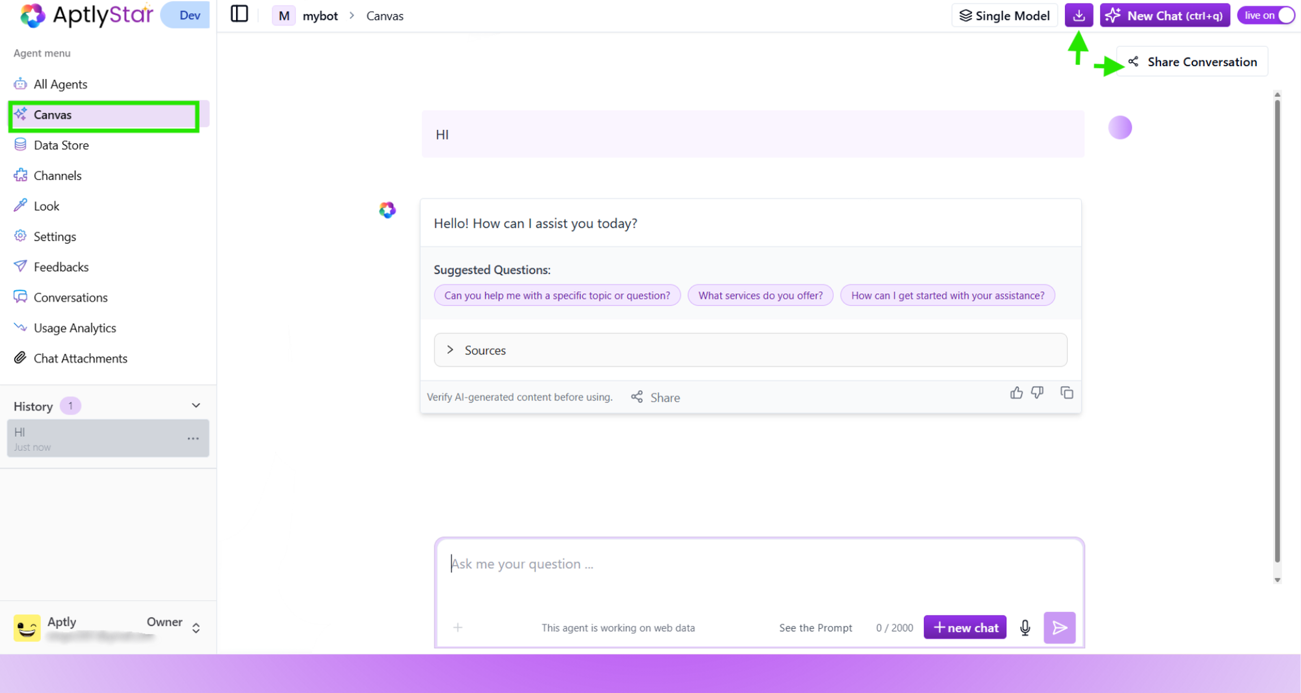Viewport: 1301px width, 693px height.
Task: Click Share below the bot reply
Action: (x=656, y=397)
